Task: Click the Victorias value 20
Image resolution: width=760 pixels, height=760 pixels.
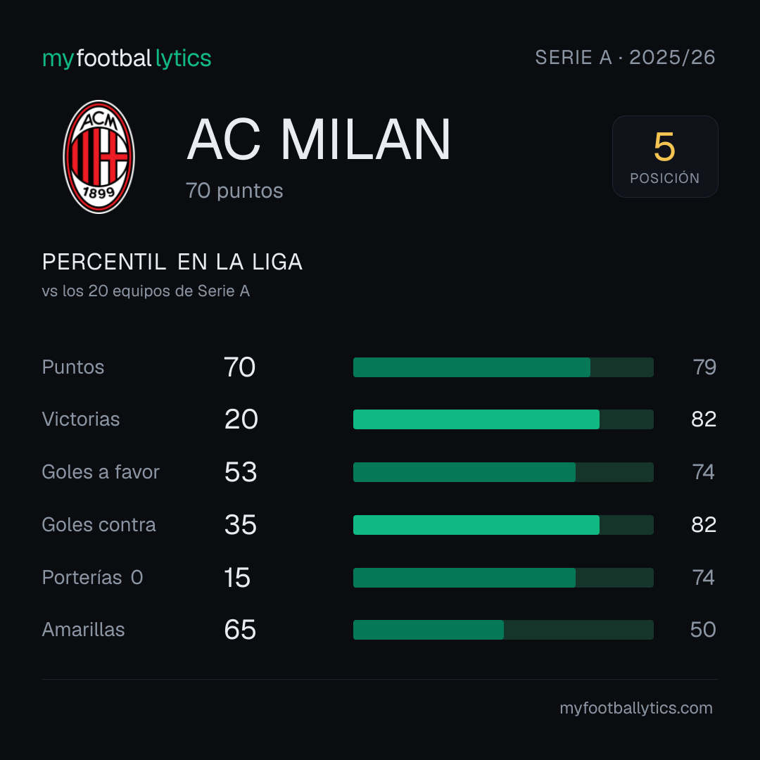Action: pos(241,419)
